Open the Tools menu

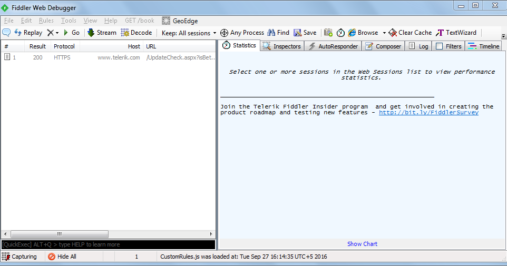click(x=69, y=21)
